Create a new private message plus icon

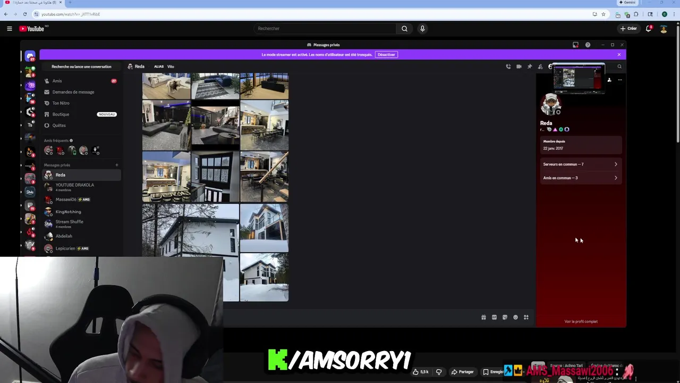[x=117, y=165]
